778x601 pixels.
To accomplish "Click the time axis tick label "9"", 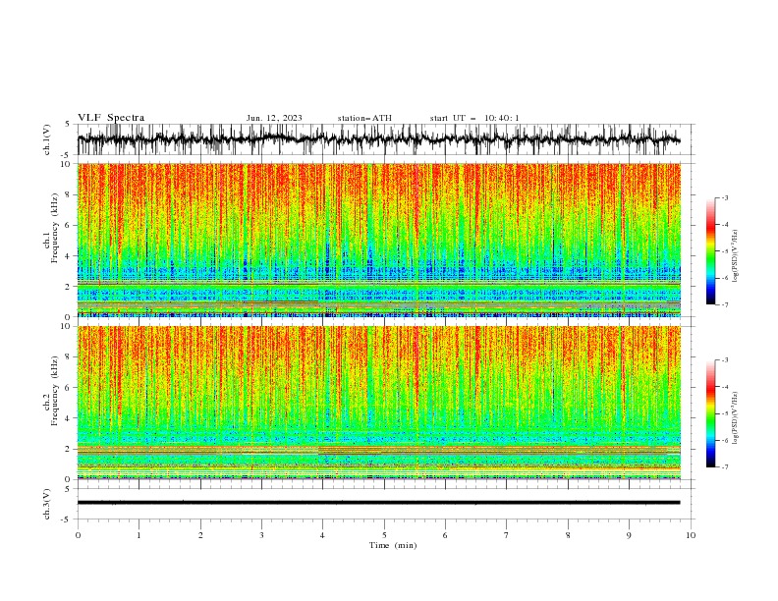I will 629,535.
